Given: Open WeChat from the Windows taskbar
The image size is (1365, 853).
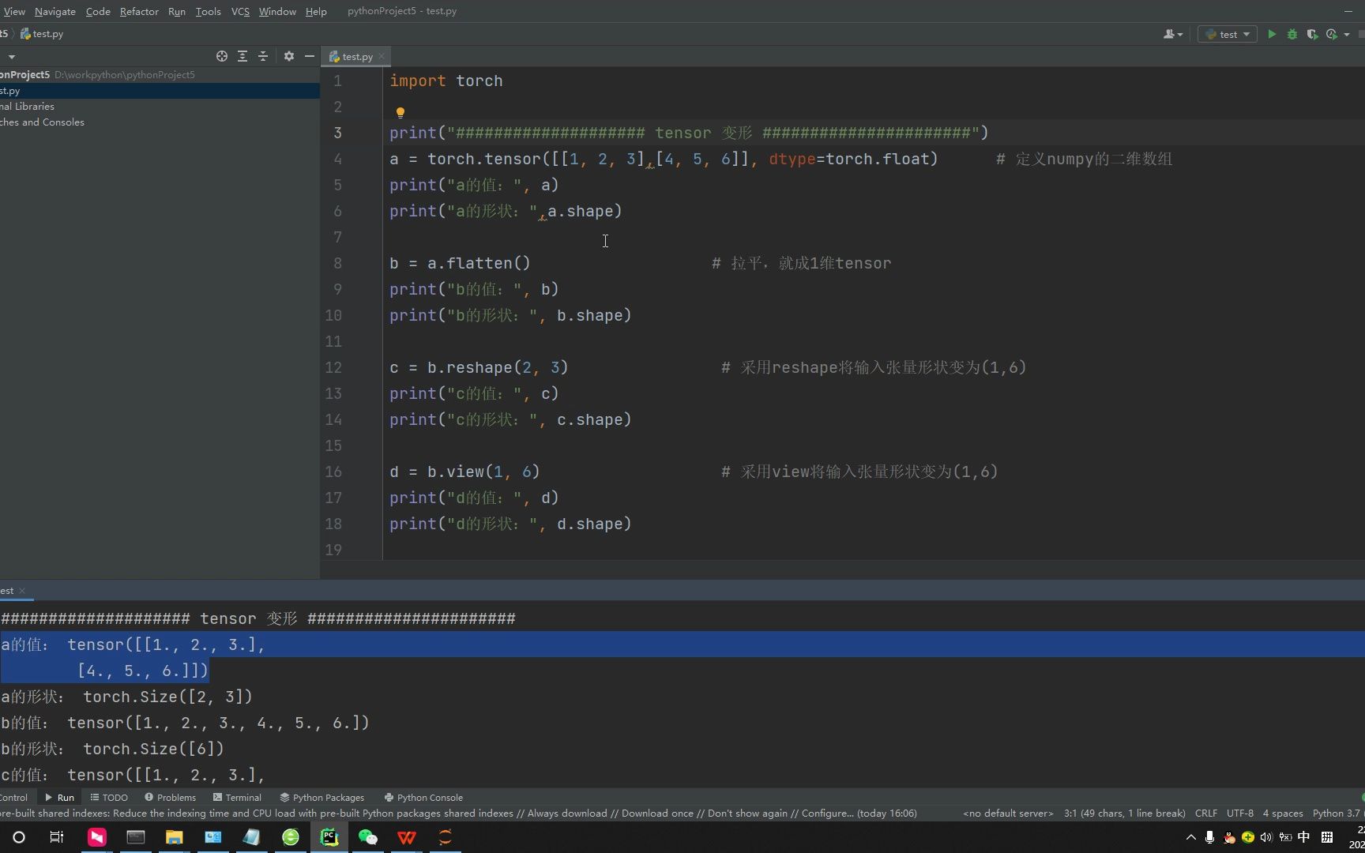Looking at the screenshot, I should click(x=367, y=837).
